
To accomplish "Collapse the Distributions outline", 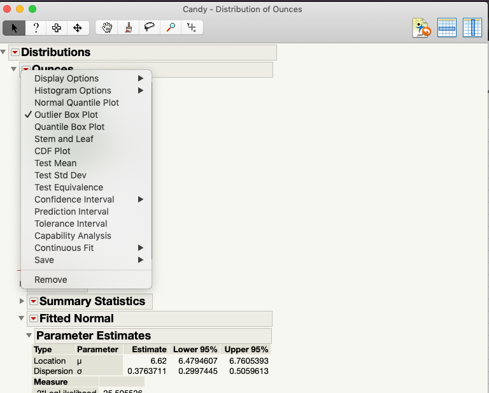I will pyautogui.click(x=3, y=52).
